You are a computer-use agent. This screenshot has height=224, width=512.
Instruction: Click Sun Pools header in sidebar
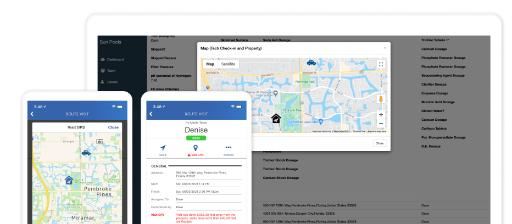click(x=110, y=42)
